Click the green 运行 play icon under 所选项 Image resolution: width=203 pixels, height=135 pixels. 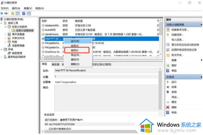pos(168,82)
